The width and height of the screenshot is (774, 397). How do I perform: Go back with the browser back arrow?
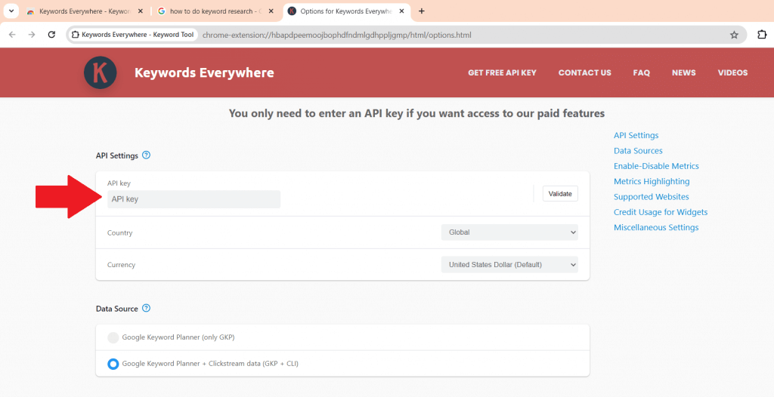12,35
